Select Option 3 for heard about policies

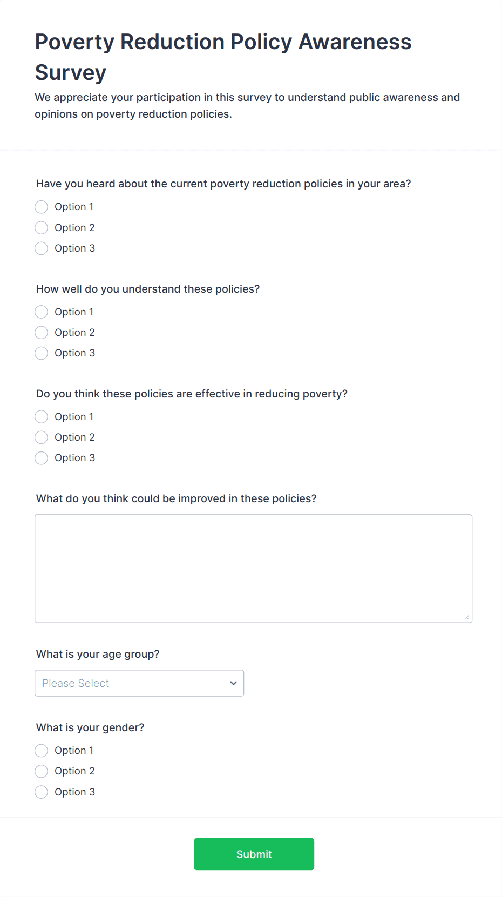coord(42,248)
